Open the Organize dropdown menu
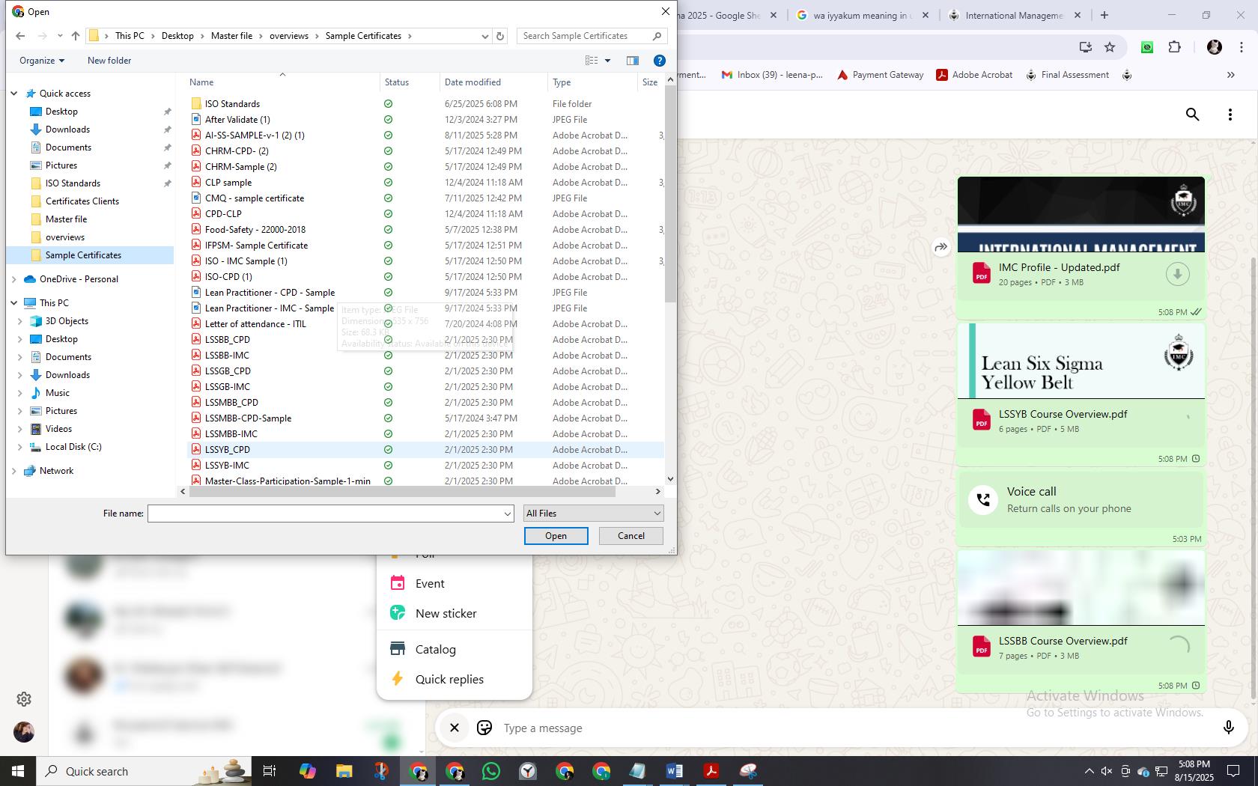The image size is (1258, 786). click(x=42, y=61)
